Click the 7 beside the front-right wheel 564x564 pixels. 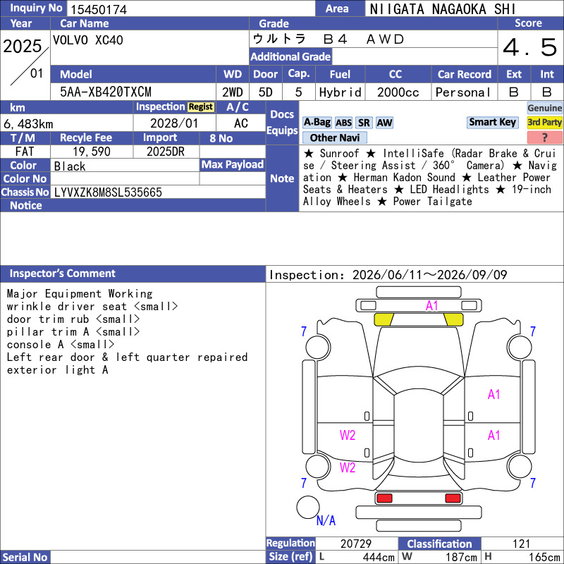(533, 331)
